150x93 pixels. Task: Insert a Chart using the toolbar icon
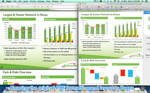click(x=107, y=7)
